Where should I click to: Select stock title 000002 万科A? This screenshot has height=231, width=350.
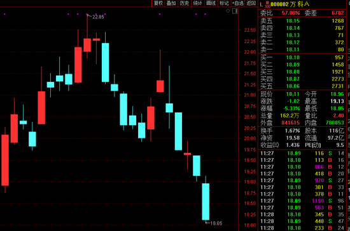tap(290, 4)
